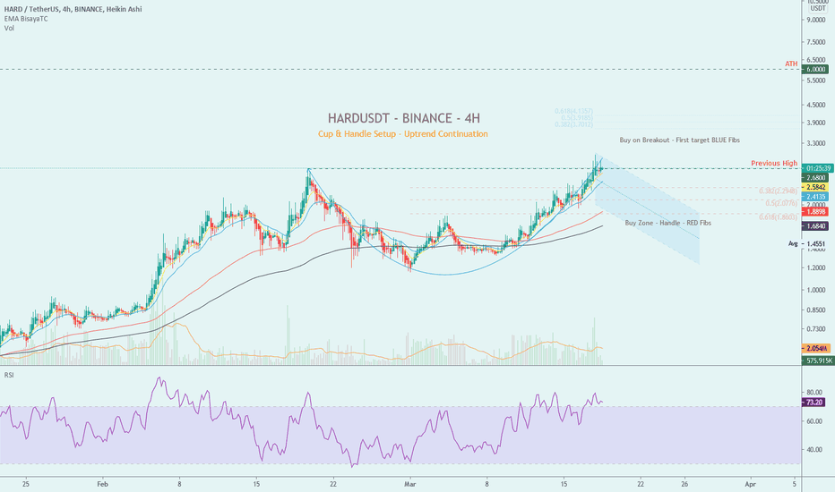835x492 pixels.
Task: Click the 40.00 RSI axis label
Action: [x=814, y=449]
